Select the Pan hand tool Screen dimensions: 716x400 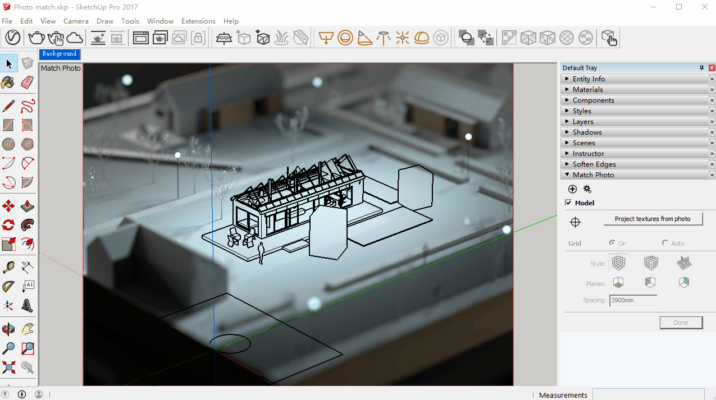(28, 329)
